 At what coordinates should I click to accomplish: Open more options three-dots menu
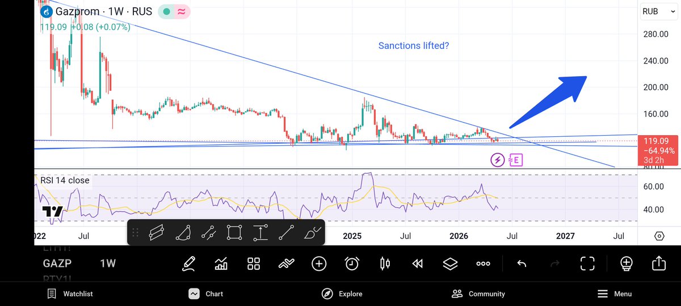click(x=483, y=263)
